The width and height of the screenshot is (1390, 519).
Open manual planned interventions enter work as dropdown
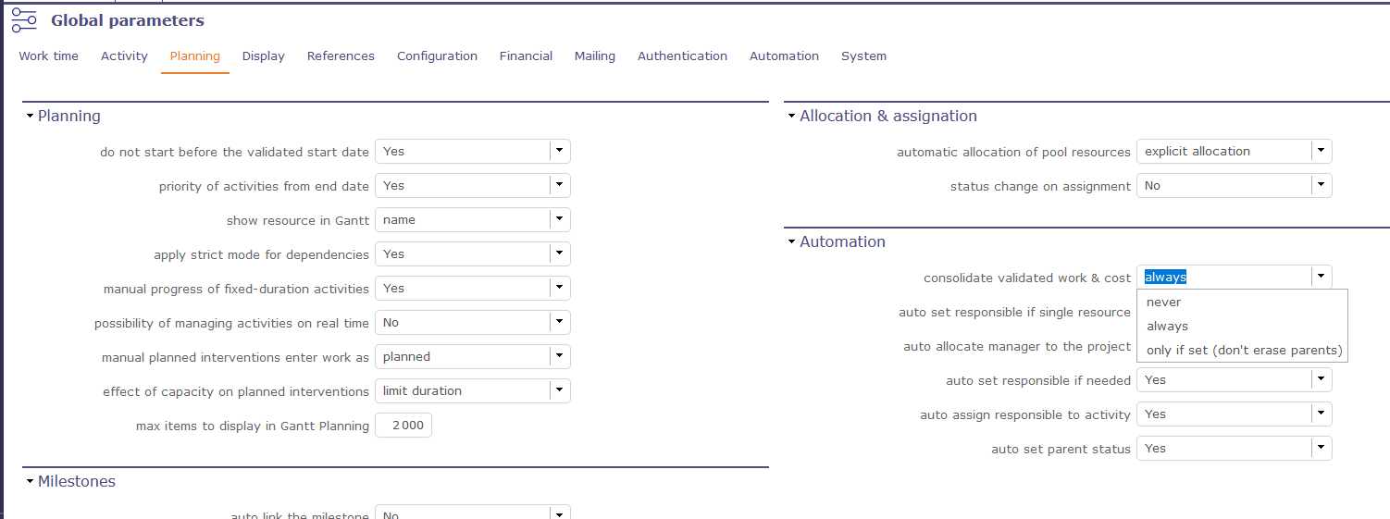pos(559,357)
